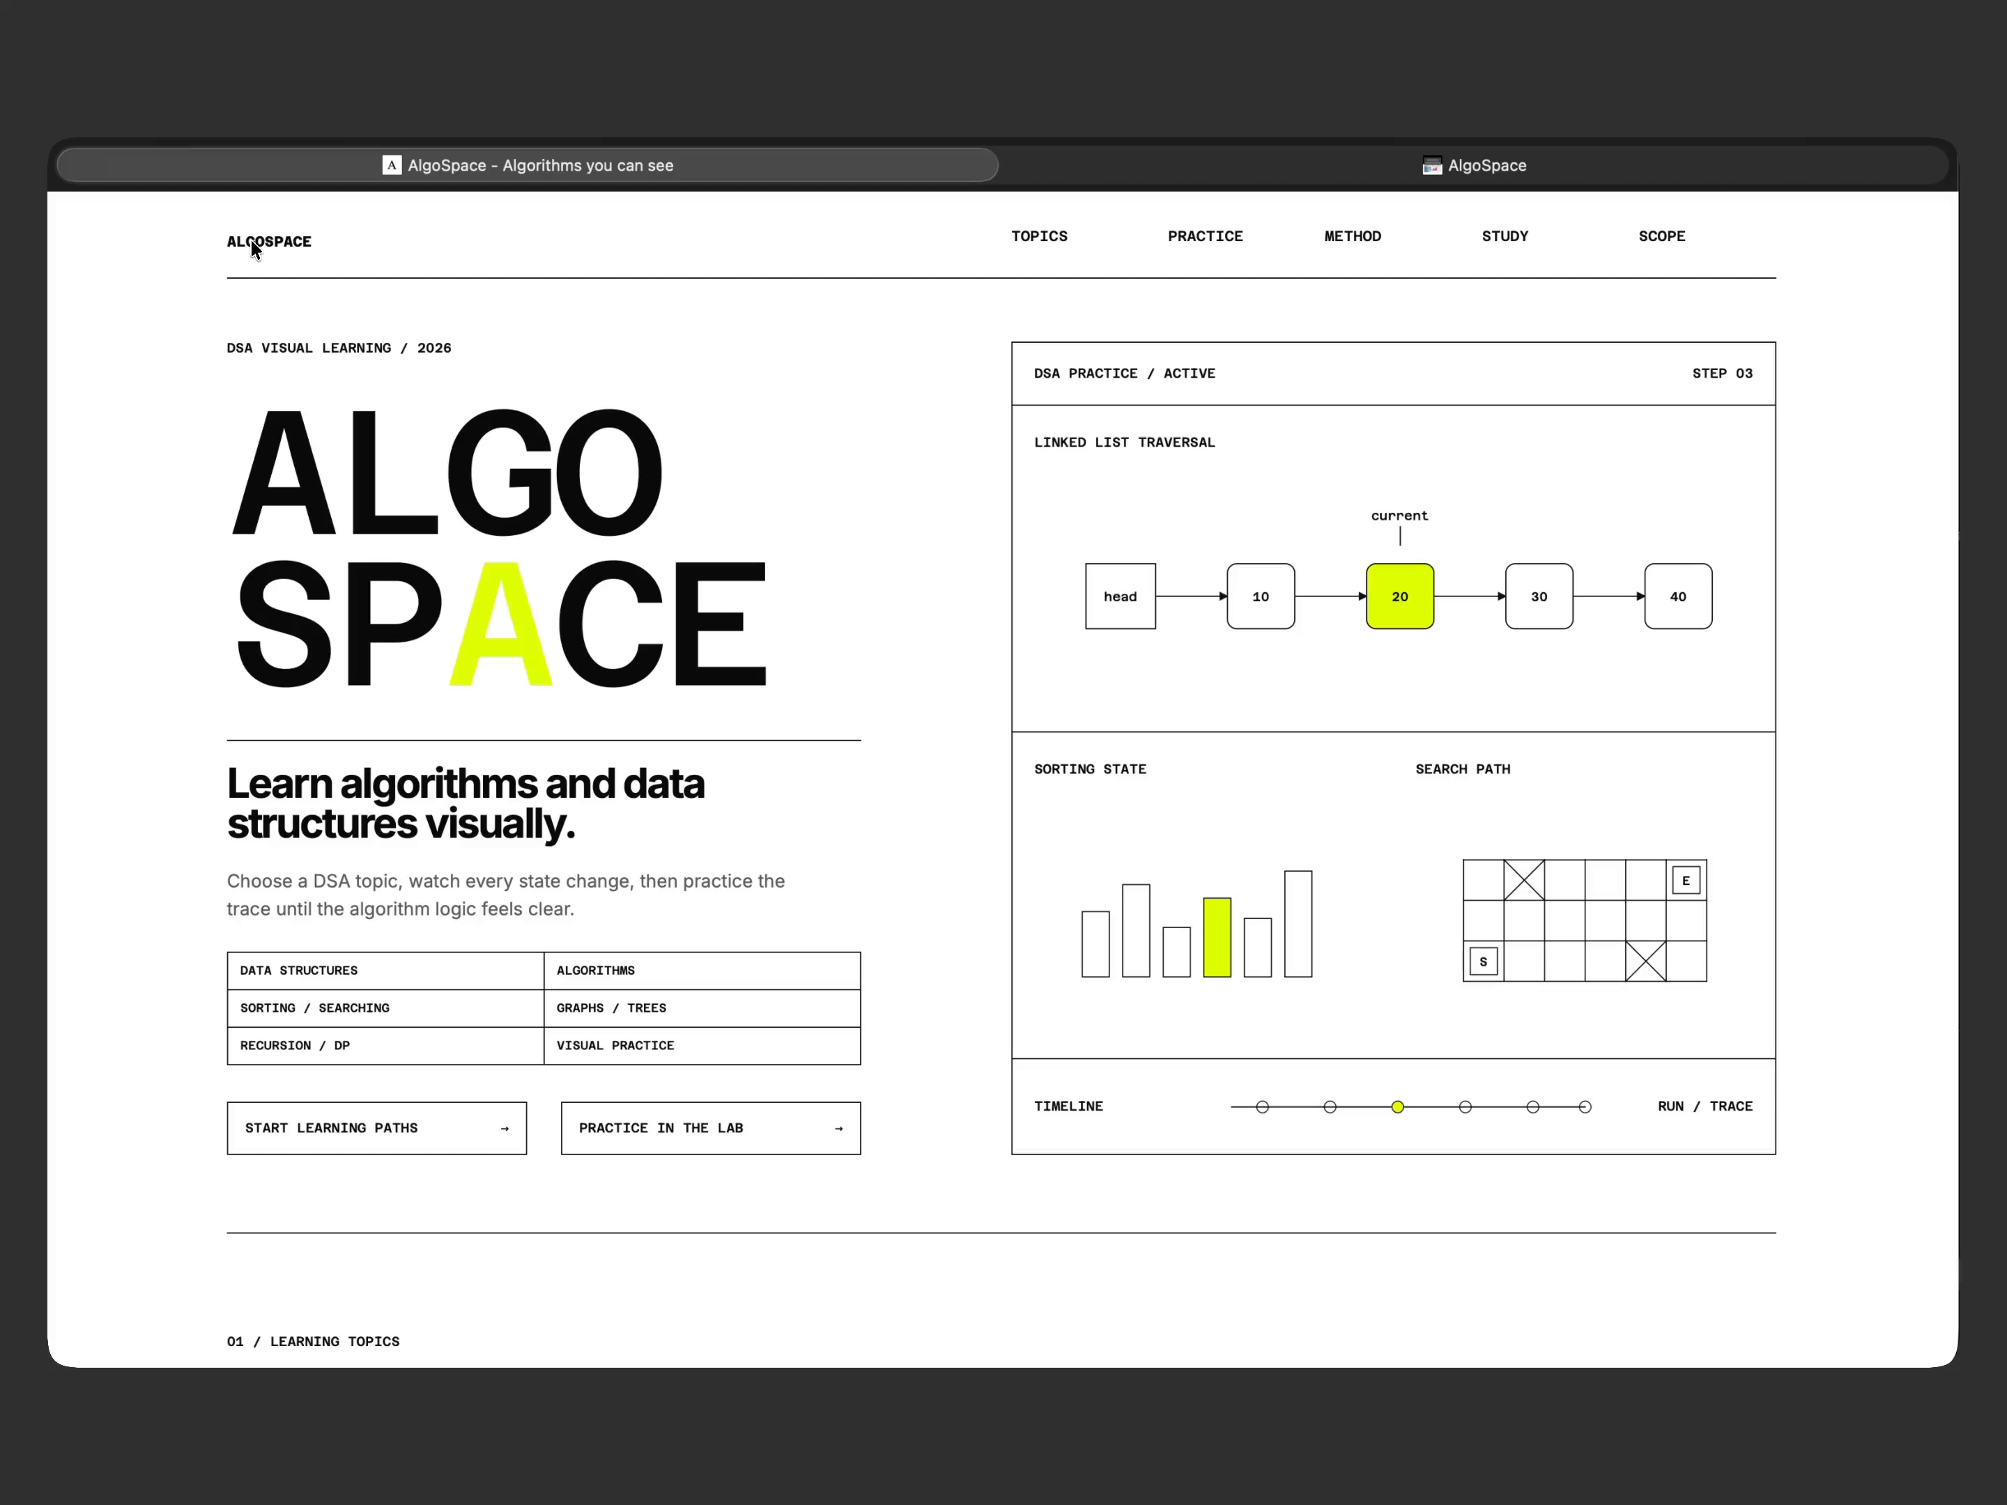Screen dimensions: 2007x1505
Task: Click the fifth timeline step marker
Action: pos(1532,1106)
